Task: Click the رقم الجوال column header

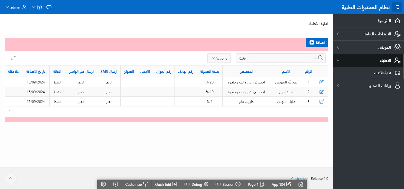Action: pos(164,72)
